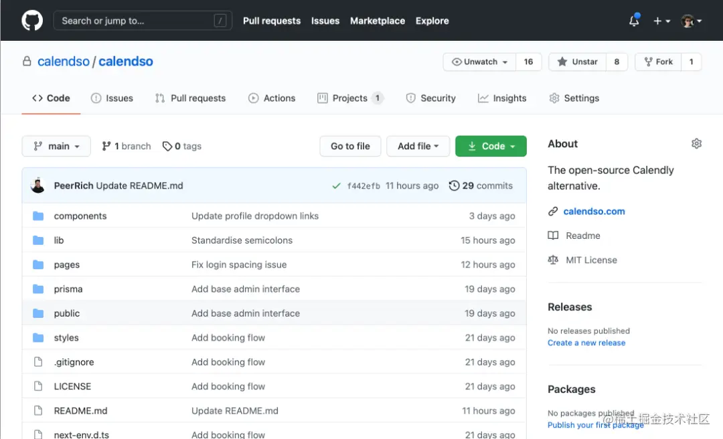View the 8 stargazers count
Image resolution: width=723 pixels, height=439 pixels.
[x=617, y=62]
